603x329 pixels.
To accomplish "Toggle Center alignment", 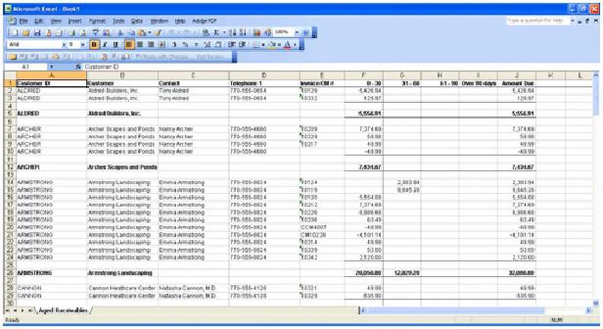I will click(139, 45).
